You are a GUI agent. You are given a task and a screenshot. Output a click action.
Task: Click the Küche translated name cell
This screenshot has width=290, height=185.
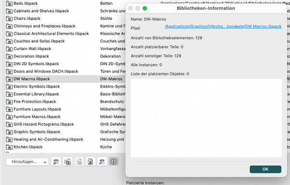(x=106, y=147)
